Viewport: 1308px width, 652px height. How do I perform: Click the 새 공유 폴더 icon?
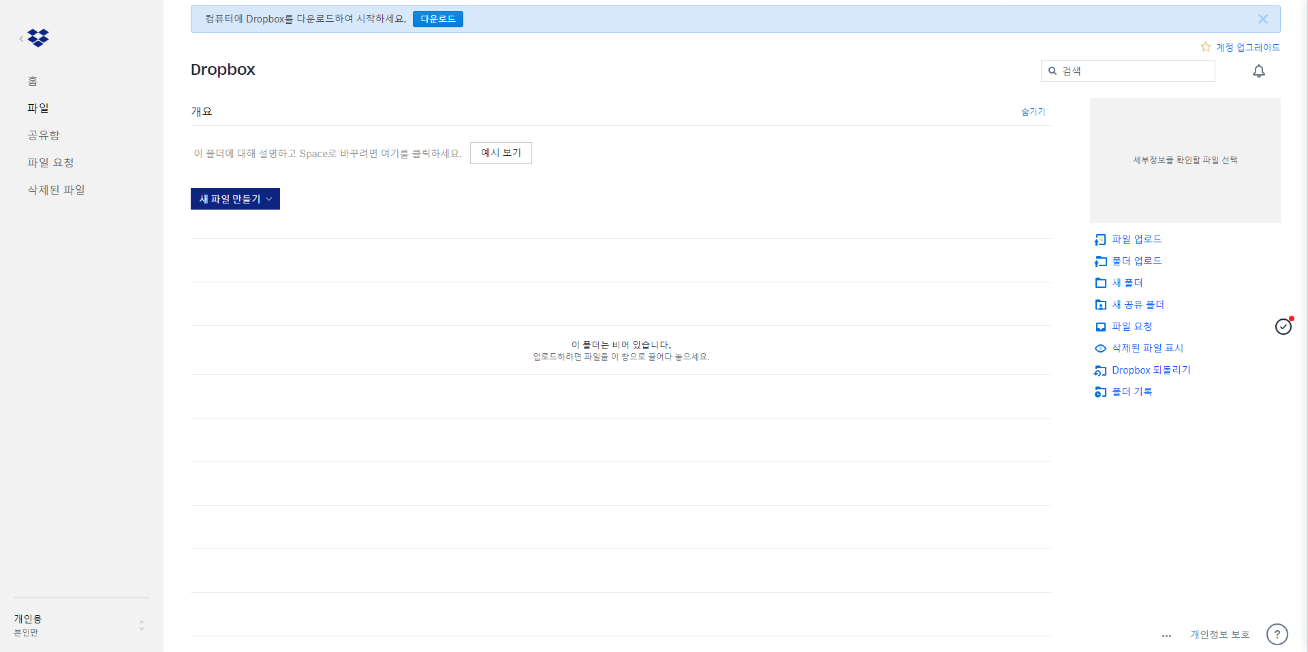click(x=1100, y=305)
